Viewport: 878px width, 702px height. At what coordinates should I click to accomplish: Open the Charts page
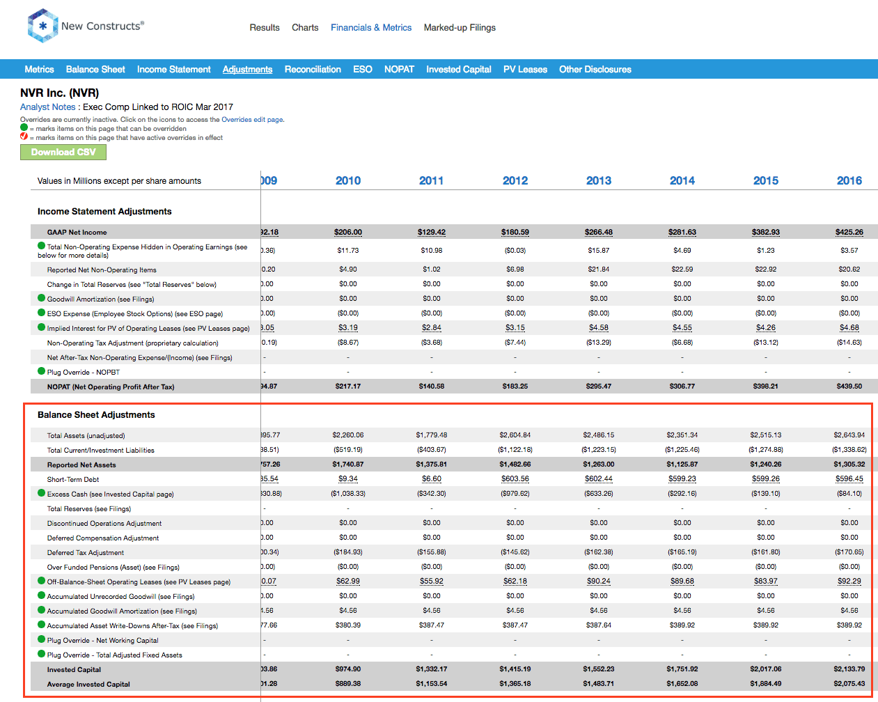click(x=305, y=28)
